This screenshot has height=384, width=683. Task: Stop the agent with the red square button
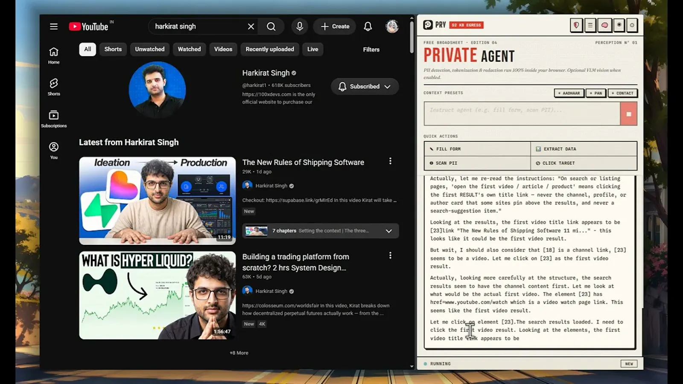coord(628,114)
